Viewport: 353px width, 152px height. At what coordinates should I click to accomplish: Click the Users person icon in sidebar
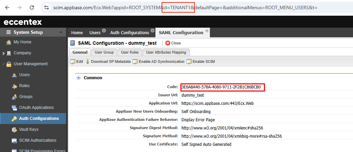[x=14, y=75]
